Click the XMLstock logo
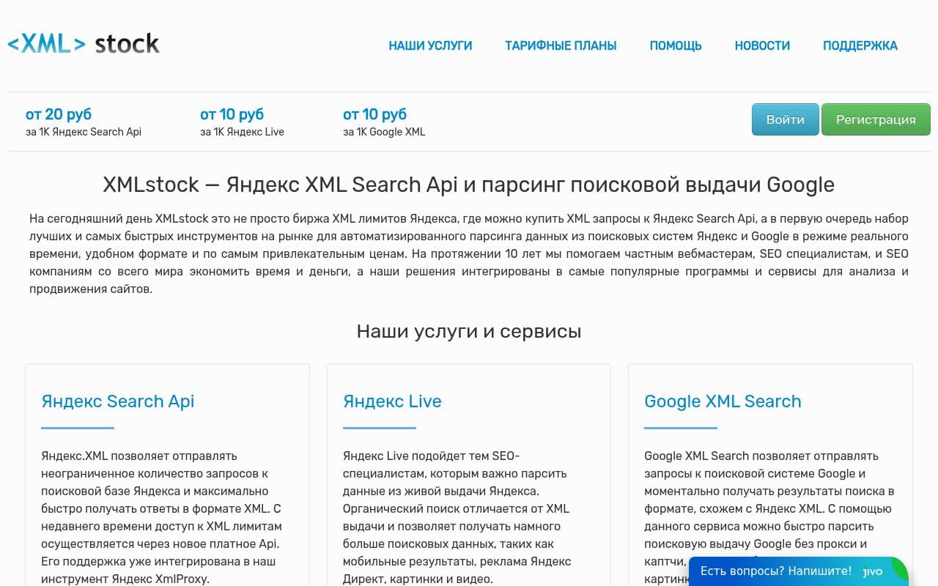Viewport: 938px width, 586px height. pyautogui.click(x=83, y=44)
